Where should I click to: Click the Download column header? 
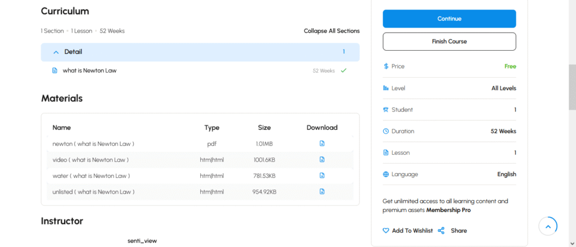pos(322,128)
